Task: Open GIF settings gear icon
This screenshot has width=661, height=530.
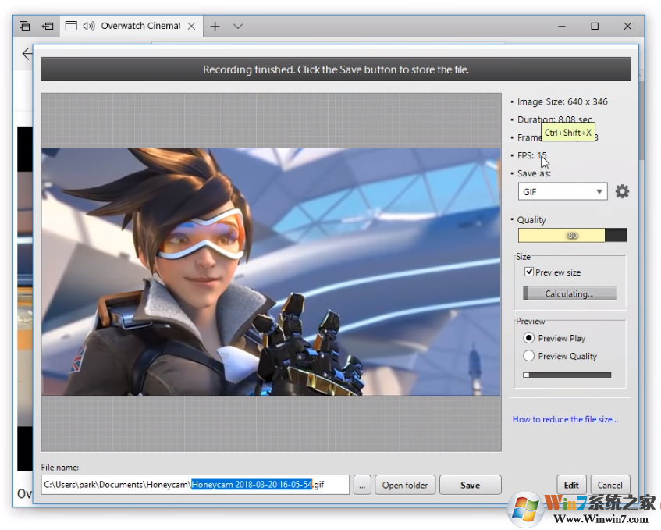Action: [x=622, y=191]
